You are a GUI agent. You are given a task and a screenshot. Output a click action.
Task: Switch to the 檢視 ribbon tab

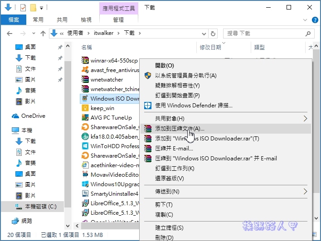[86, 20]
